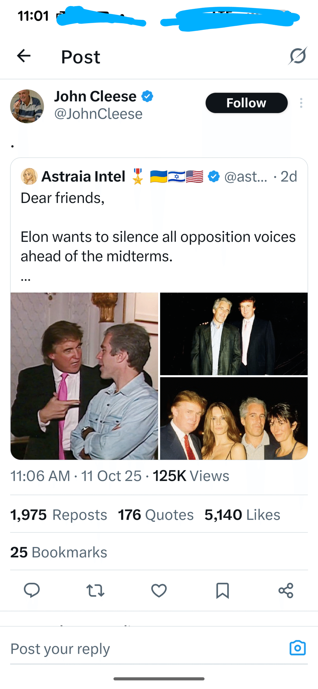Open the bottom-right group of four photo
The width and height of the screenshot is (318, 689).
coord(234,418)
